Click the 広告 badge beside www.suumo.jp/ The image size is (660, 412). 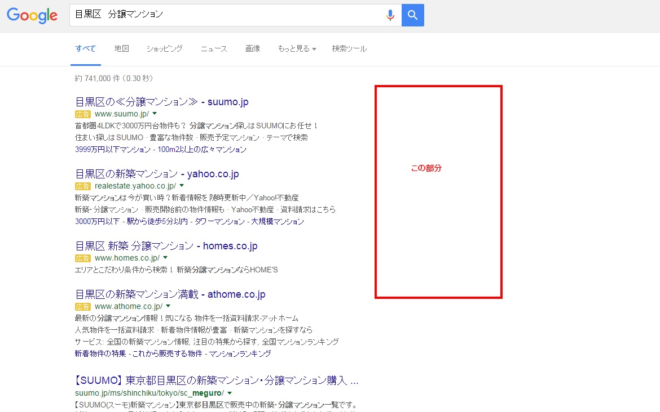click(82, 114)
